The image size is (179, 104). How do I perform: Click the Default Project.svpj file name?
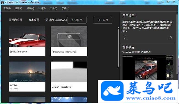point(61,87)
